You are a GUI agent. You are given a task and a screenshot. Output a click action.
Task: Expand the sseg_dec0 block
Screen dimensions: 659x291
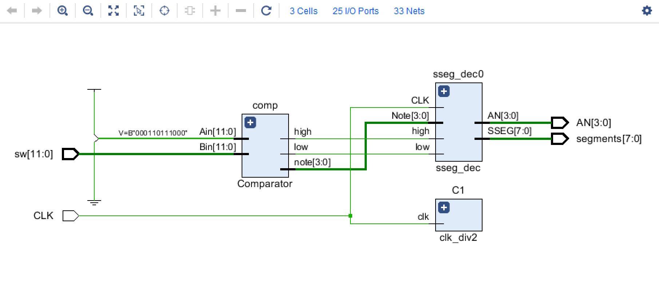(444, 91)
